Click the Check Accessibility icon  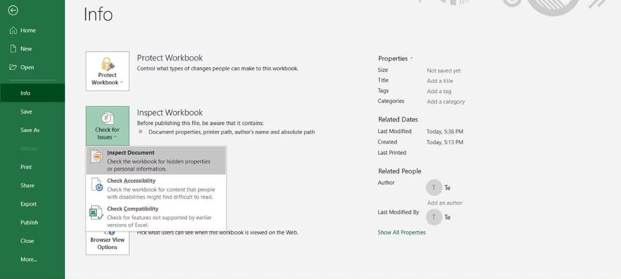click(97, 184)
